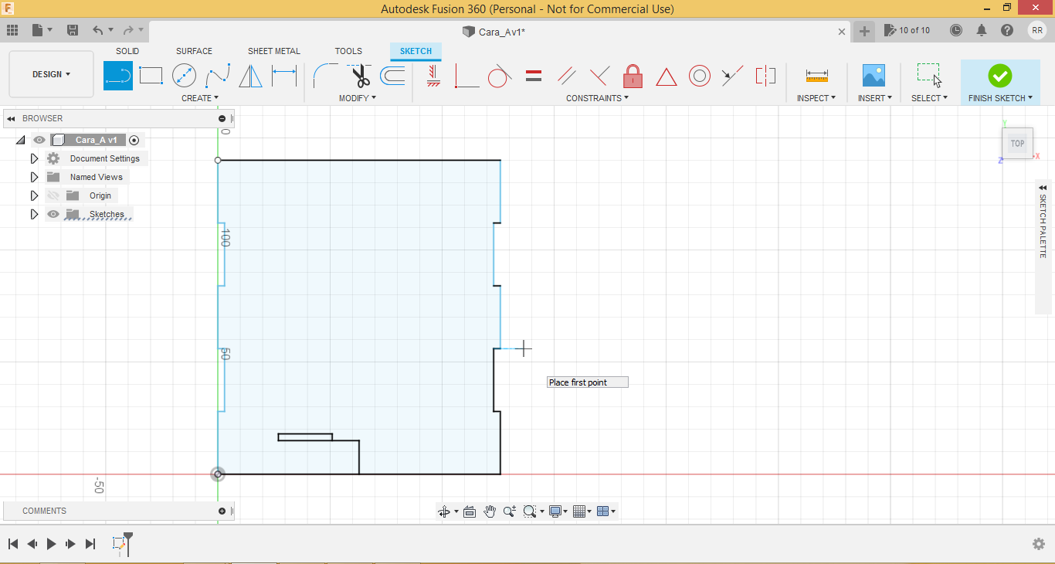Open the Grid and Snaps dropdown

pos(583,511)
